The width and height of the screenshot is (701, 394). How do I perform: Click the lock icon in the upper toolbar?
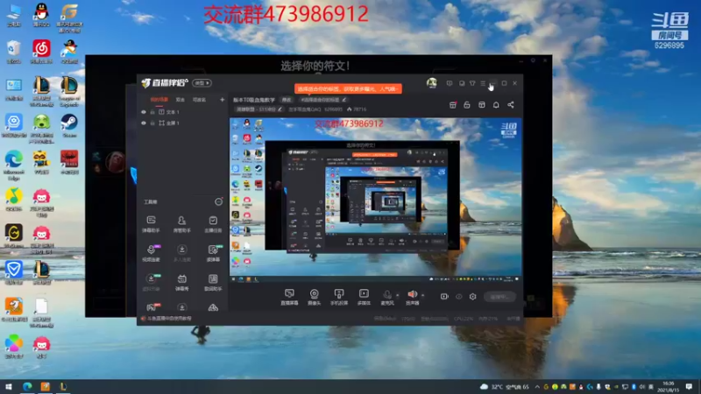coord(467,104)
